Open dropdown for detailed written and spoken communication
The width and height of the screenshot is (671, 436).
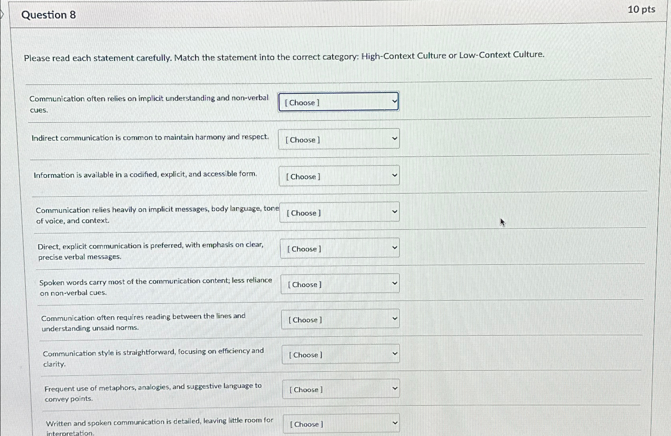coord(342,424)
